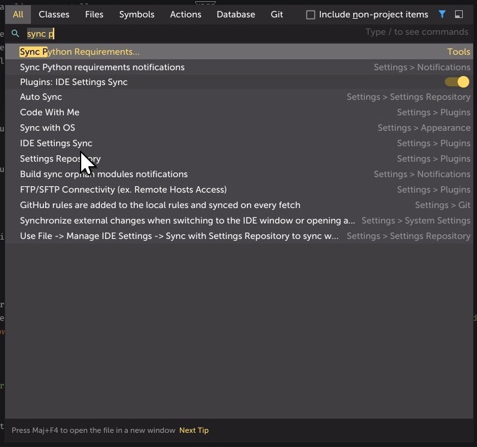Open the Database tab
This screenshot has width=477, height=447.
[x=236, y=14]
